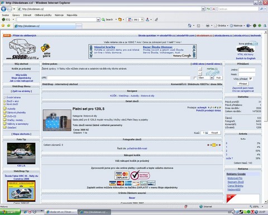Open the ICQ logo dropdown arrow
Image resolution: width=268 pixels, height=215 pixels.
(x=13, y=20)
